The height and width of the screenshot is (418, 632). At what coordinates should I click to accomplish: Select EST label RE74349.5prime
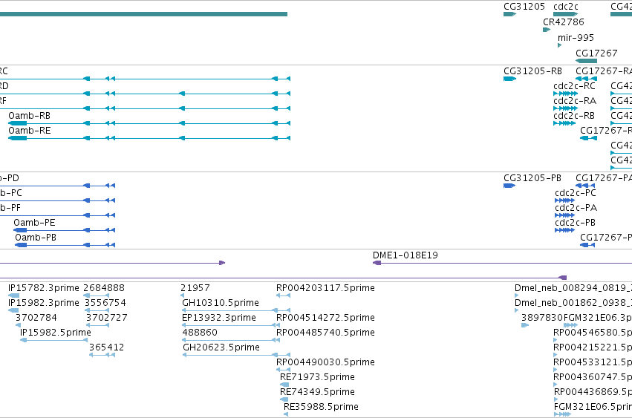tap(317, 392)
